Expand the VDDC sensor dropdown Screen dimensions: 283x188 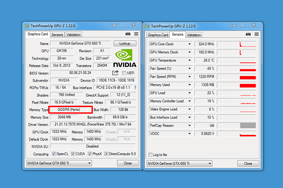coord(190,134)
